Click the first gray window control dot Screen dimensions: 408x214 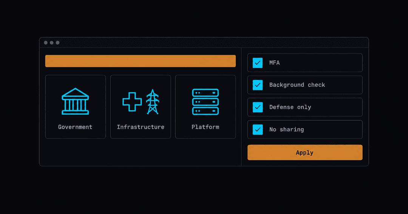tap(46, 43)
